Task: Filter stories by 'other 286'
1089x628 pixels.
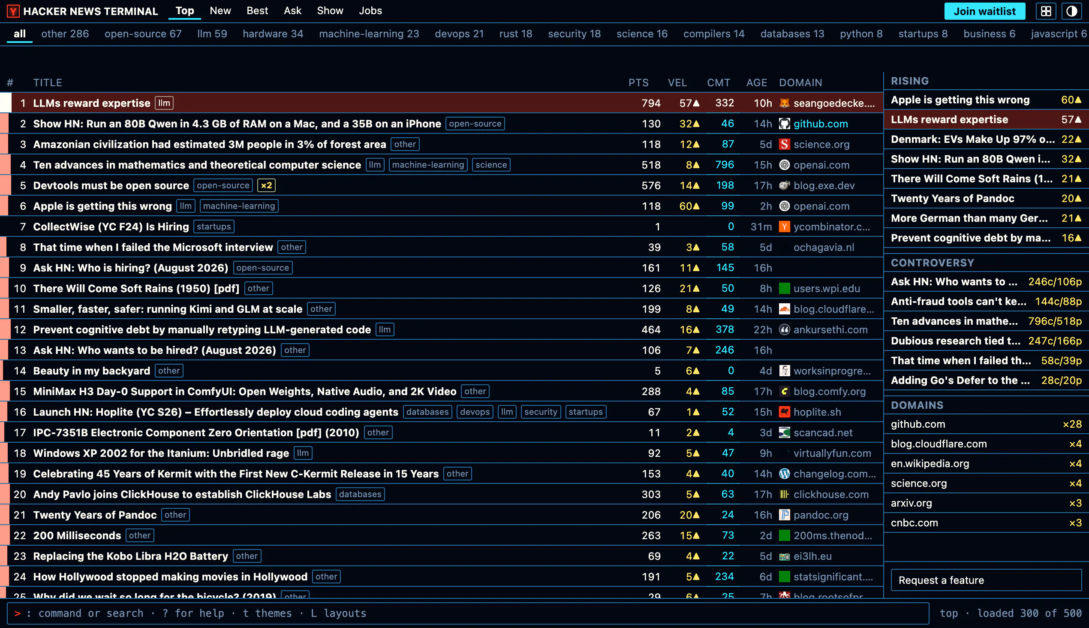Action: click(x=65, y=33)
